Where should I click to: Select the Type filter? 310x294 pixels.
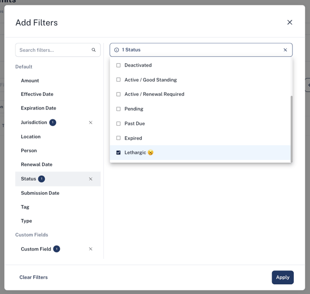[26, 221]
